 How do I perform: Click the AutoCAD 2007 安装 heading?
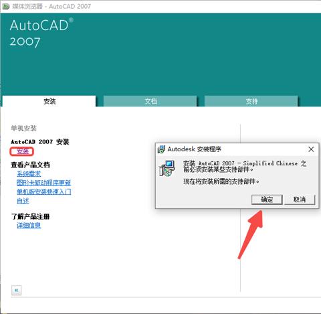[x=40, y=142]
